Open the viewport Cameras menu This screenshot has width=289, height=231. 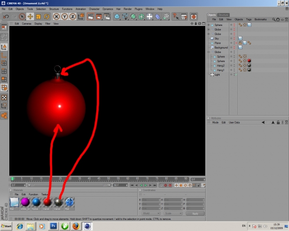(x=26, y=24)
